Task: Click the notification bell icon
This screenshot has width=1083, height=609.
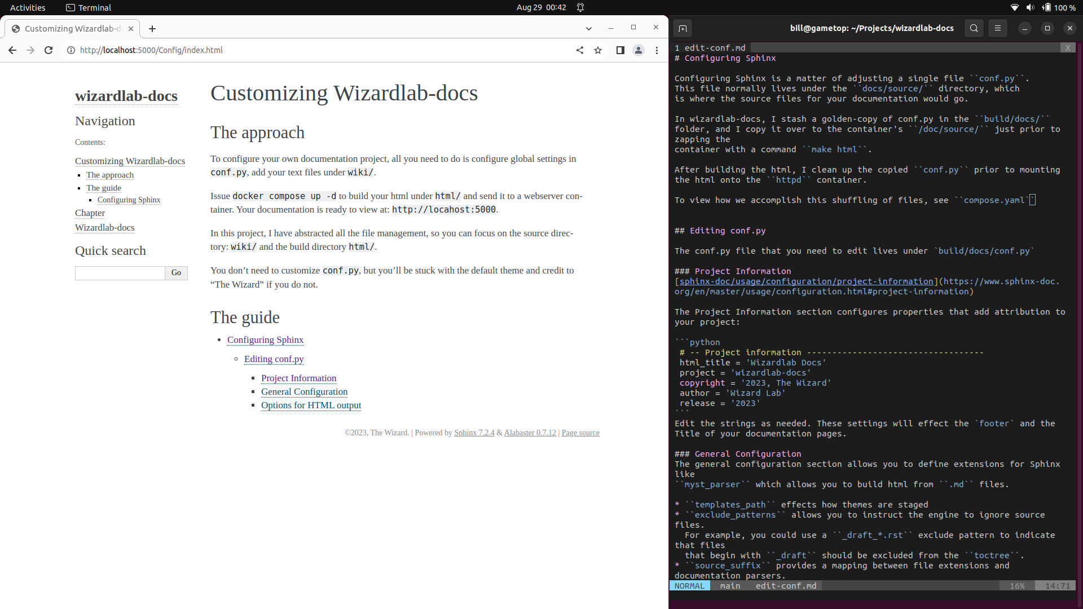Action: pos(580,7)
